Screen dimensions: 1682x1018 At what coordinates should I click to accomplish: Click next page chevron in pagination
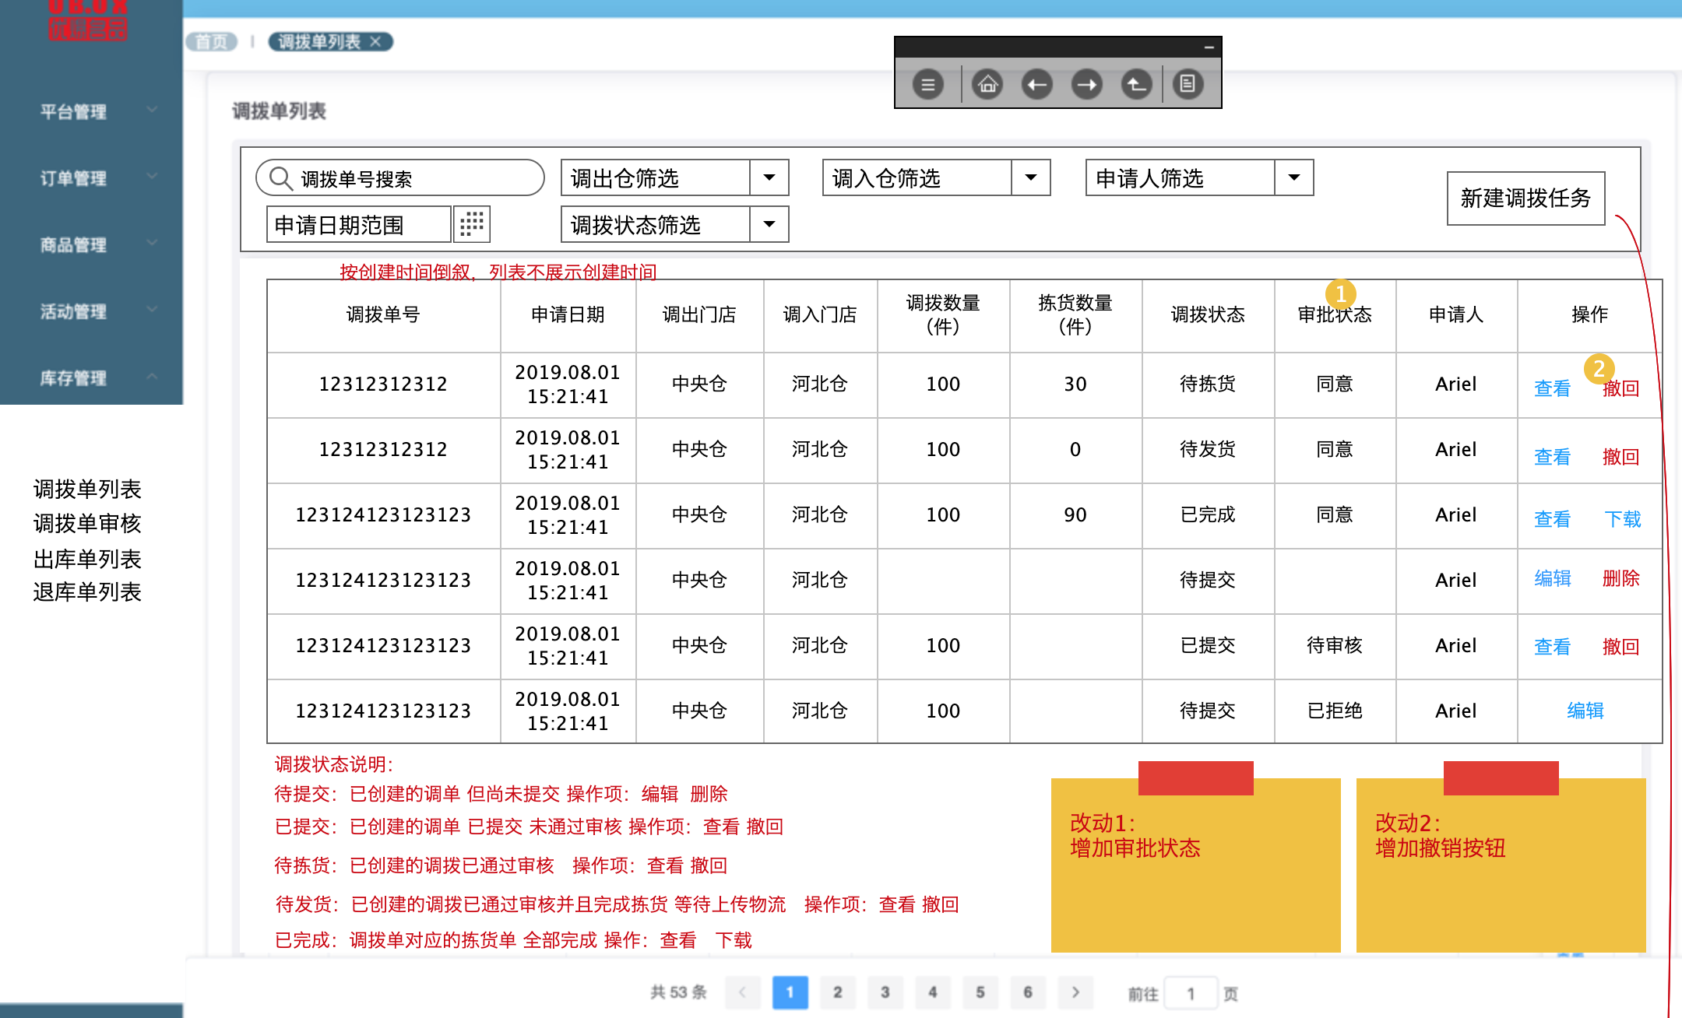[1075, 992]
